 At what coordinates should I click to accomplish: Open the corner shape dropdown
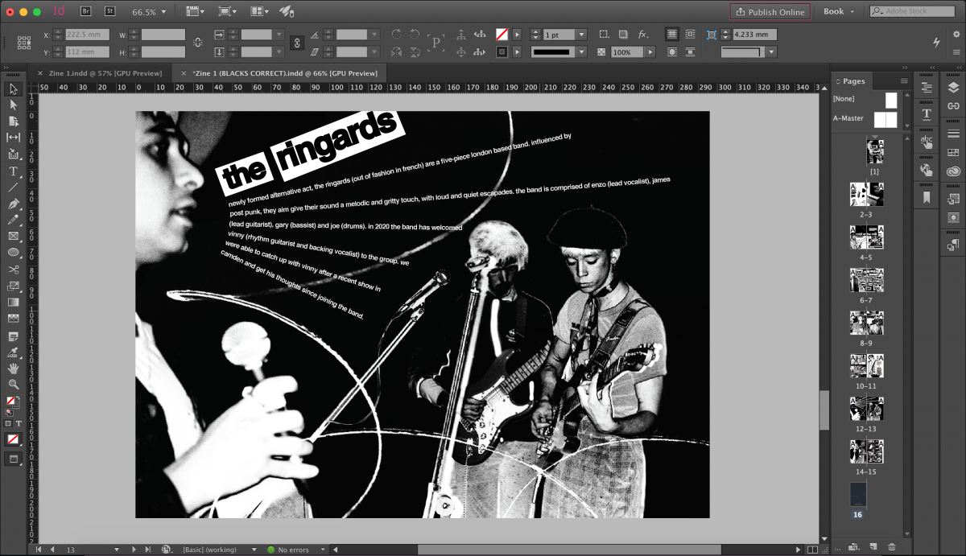771,52
